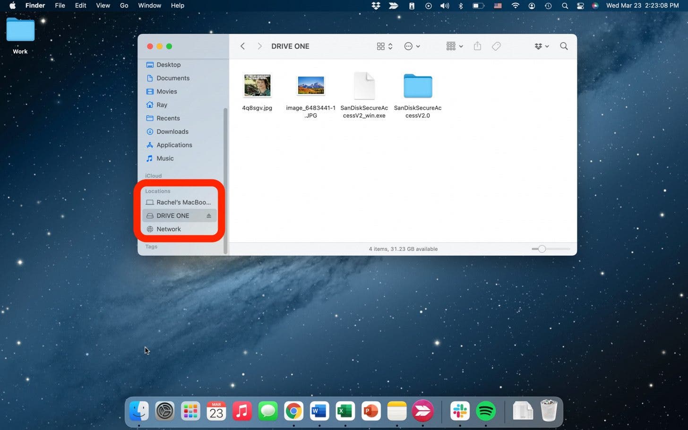The height and width of the screenshot is (430, 688).
Task: Open the File menu
Action: 60,6
